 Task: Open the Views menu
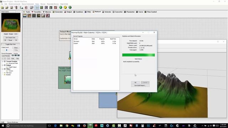(37, 4)
